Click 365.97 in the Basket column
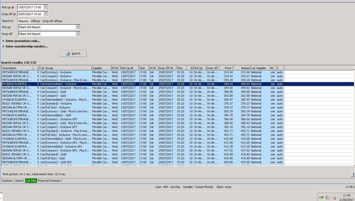 (x=245, y=100)
